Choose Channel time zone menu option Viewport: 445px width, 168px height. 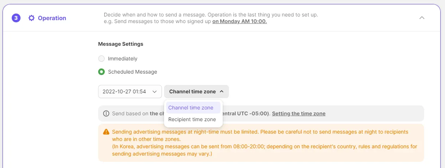click(x=191, y=108)
